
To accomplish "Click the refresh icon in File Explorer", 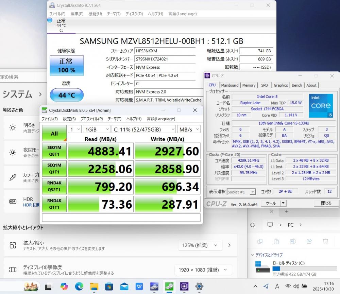I will click(252, 225).
